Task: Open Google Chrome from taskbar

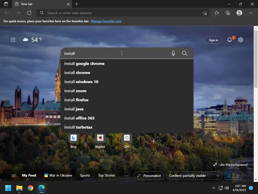Action: pos(30,188)
